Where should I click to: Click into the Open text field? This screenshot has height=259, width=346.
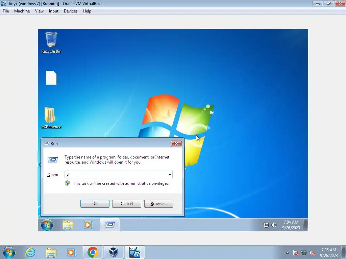116,174
